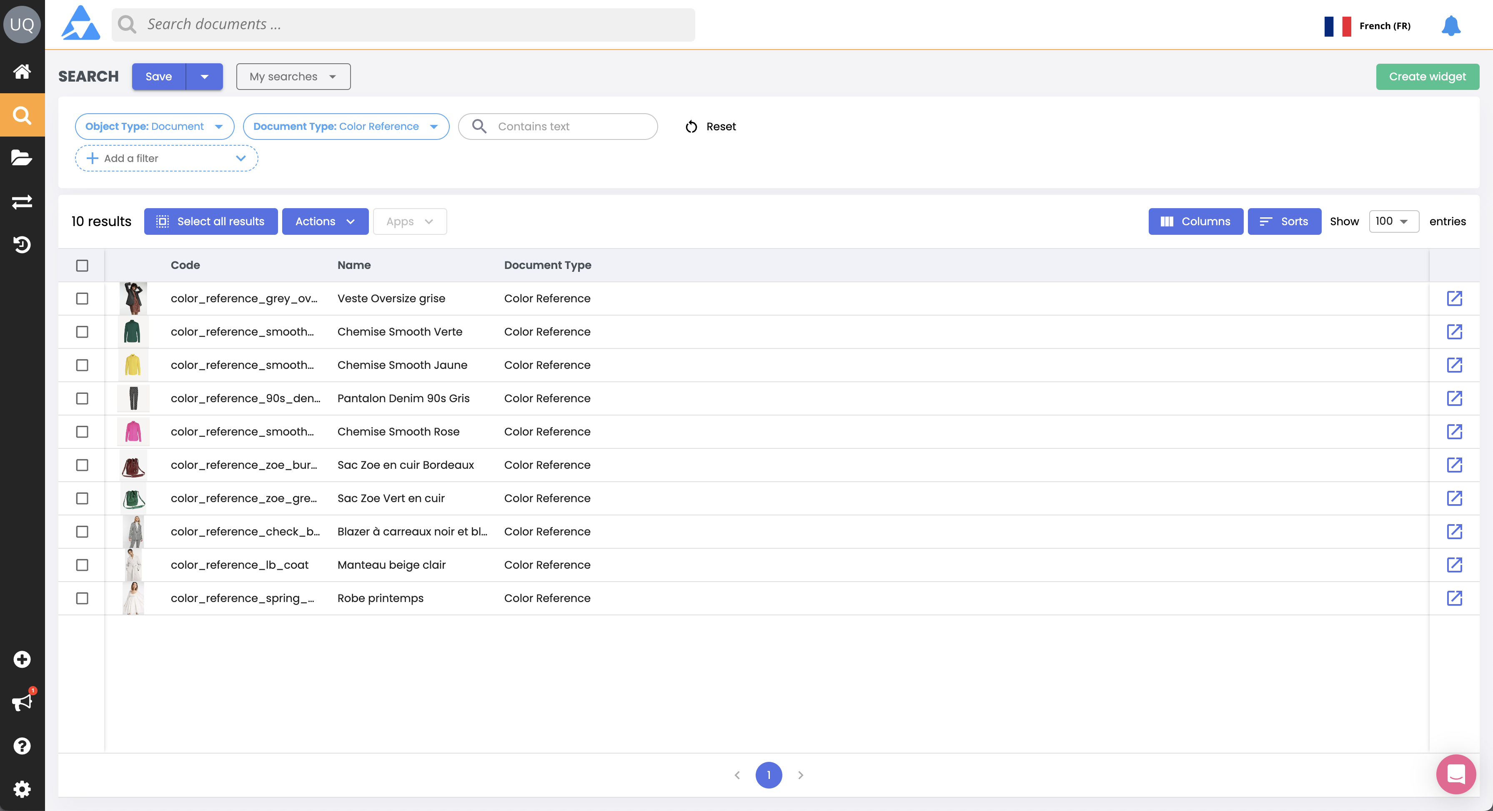Open the history sidebar icon
Image resolution: width=1493 pixels, height=811 pixels.
[x=22, y=245]
